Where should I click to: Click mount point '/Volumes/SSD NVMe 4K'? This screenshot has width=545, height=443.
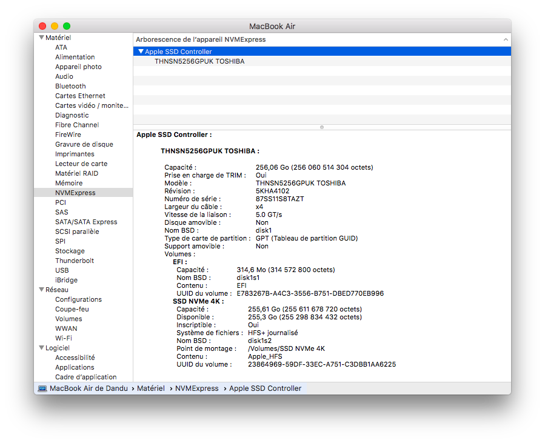tap(286, 349)
